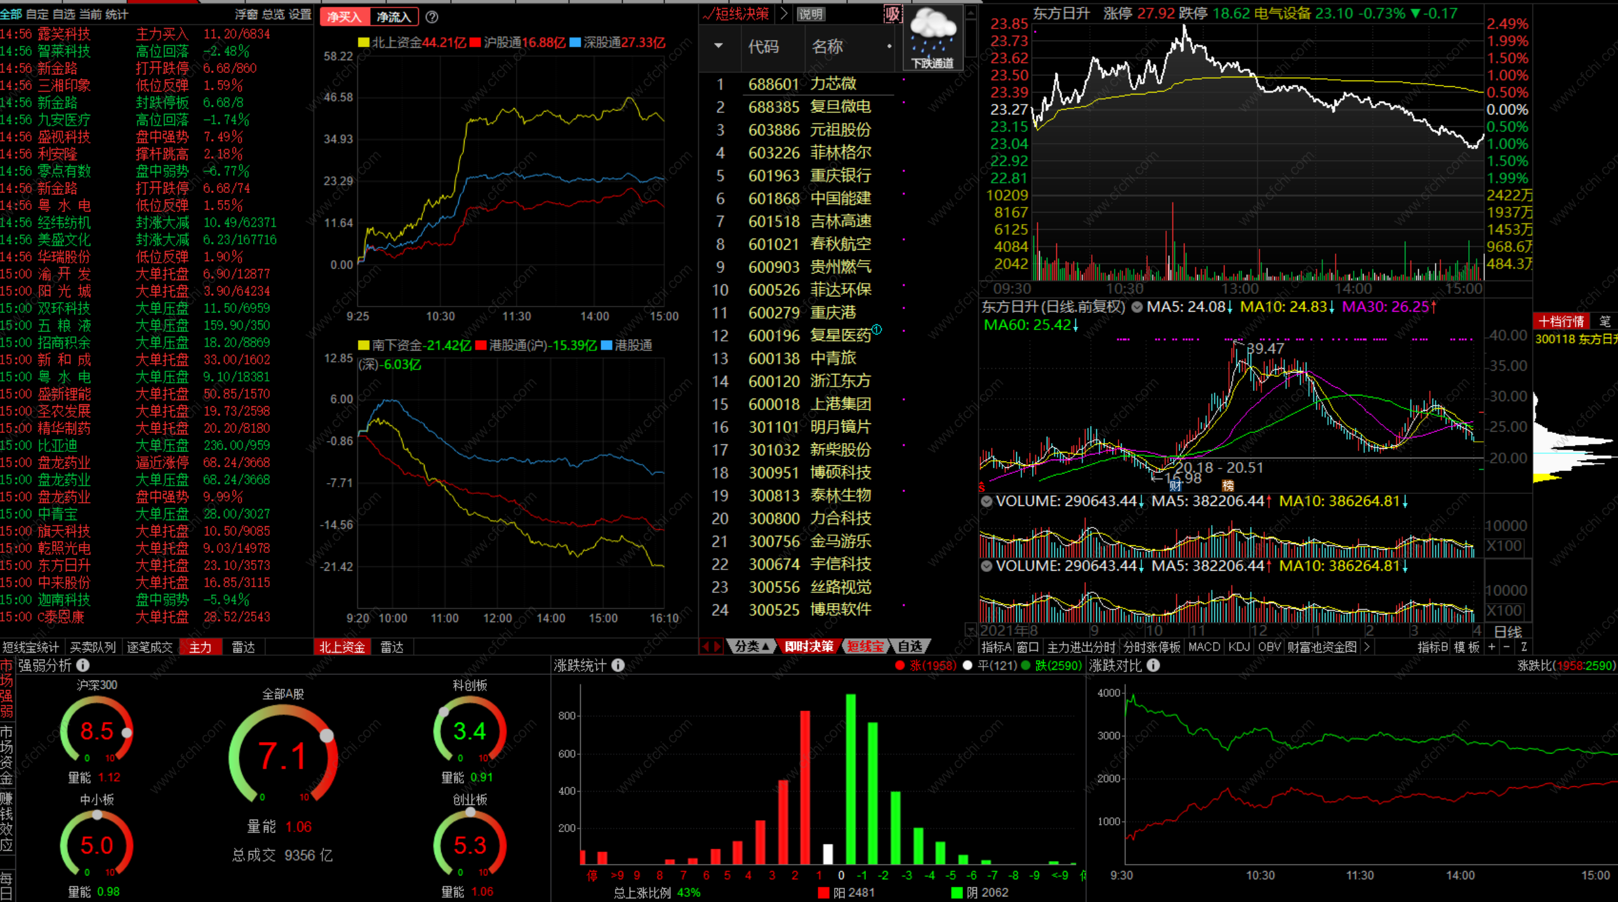Image resolution: width=1618 pixels, height=902 pixels.
Task: Expand more indicators after 财富池资金图
Action: pos(1367,646)
